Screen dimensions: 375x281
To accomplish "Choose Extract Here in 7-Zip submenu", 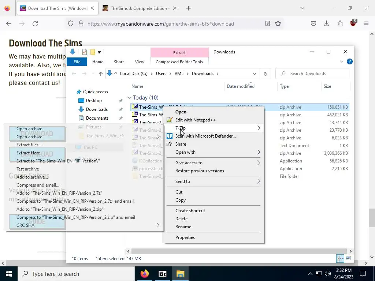I will (x=28, y=153).
